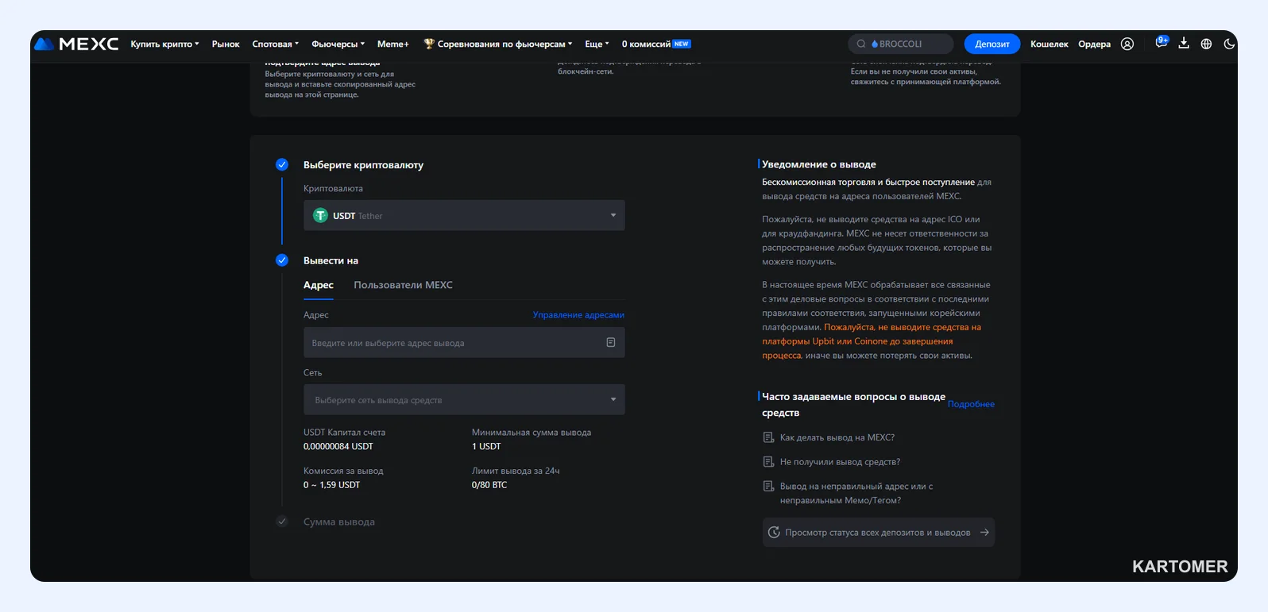The width and height of the screenshot is (1268, 612).
Task: Click the search magnifier icon
Action: tap(861, 44)
